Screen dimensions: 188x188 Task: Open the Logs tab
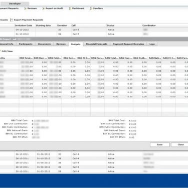(152, 44)
